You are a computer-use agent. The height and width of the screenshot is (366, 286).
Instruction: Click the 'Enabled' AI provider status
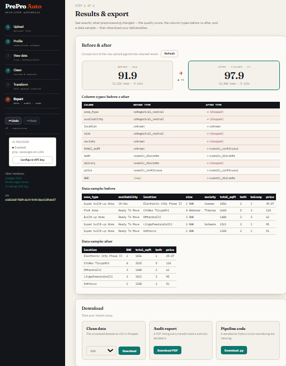pos(20,147)
